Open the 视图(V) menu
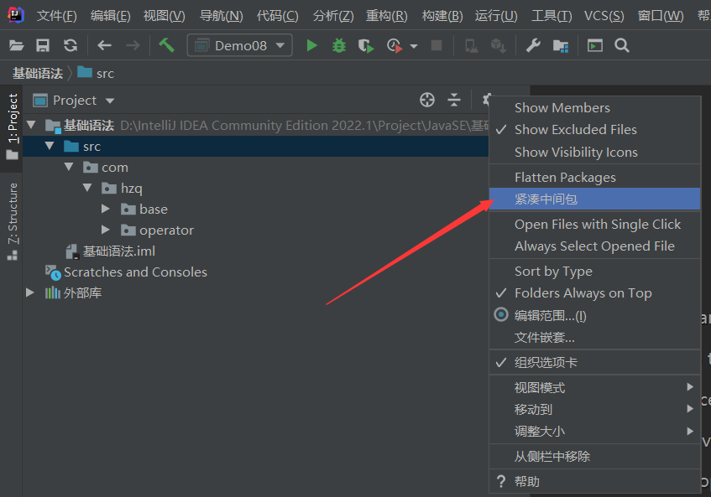The height and width of the screenshot is (497, 711). [165, 16]
